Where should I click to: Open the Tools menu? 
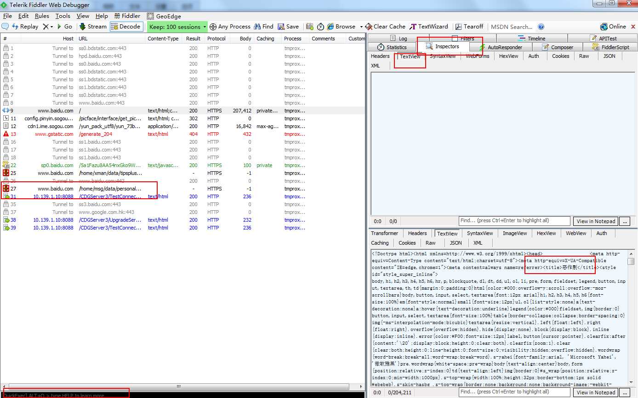coord(63,16)
